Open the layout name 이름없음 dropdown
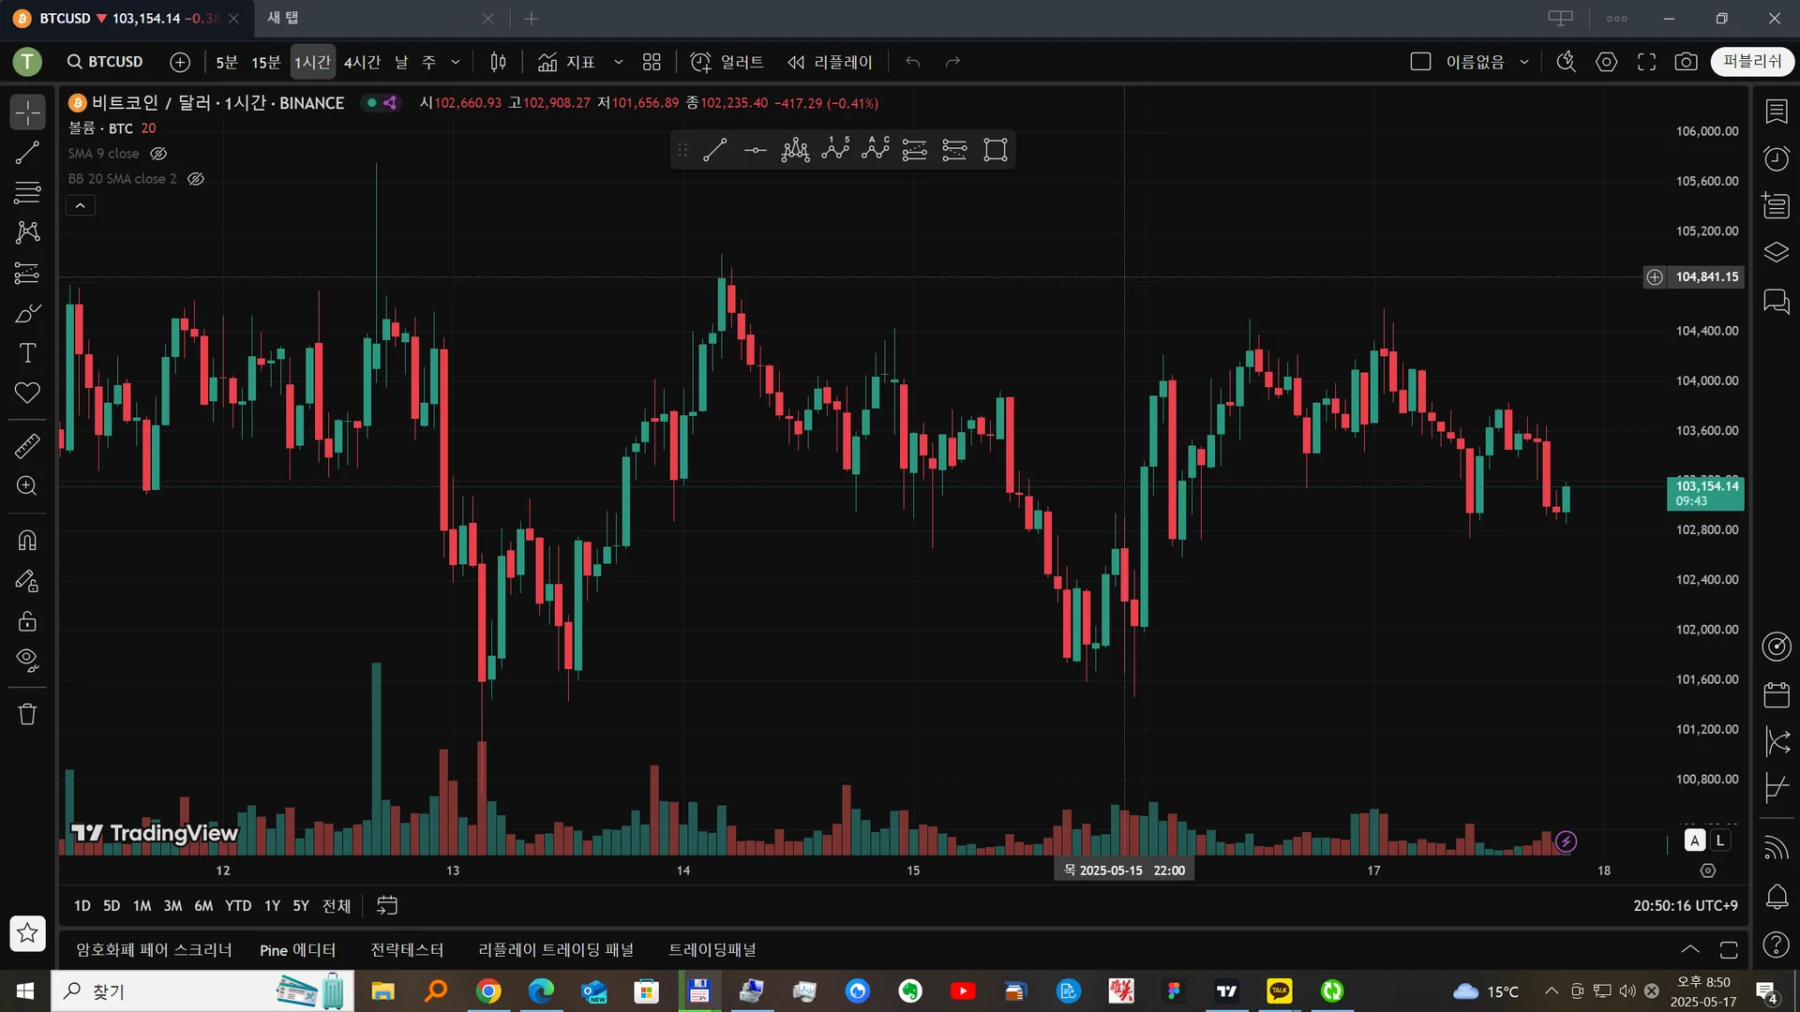1800x1012 pixels. tap(1524, 62)
